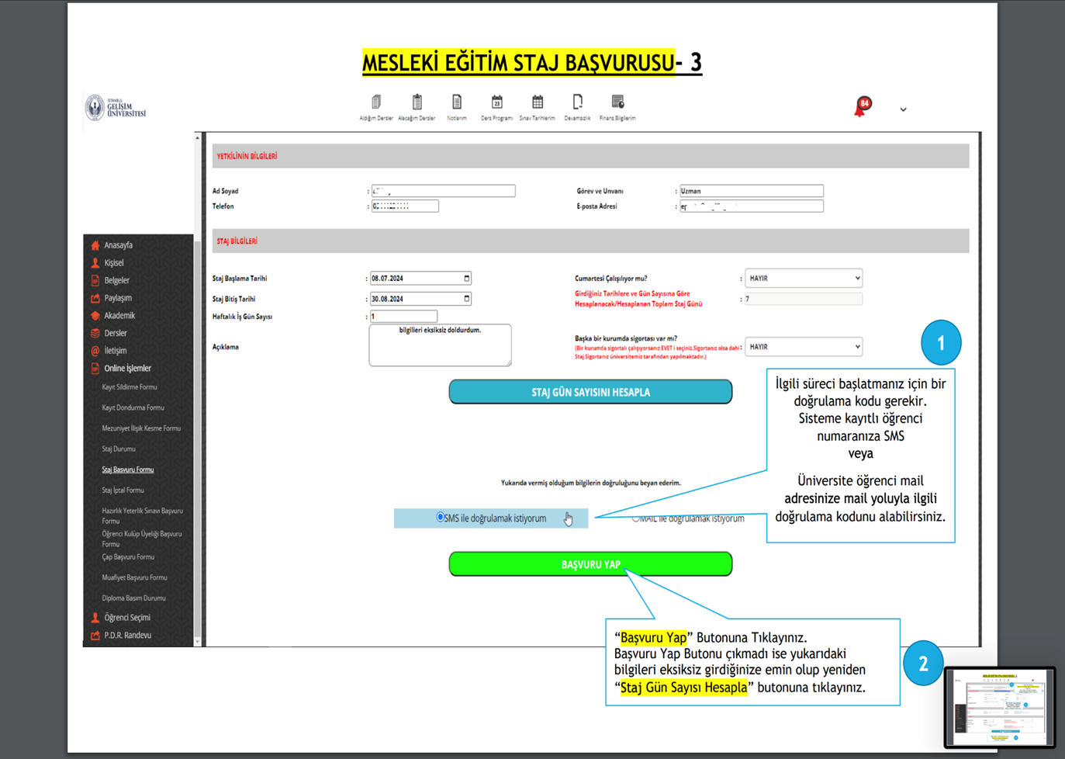Click the Alacağım Dersler clipboard icon
Image resolution: width=1065 pixels, height=759 pixels.
click(x=417, y=103)
